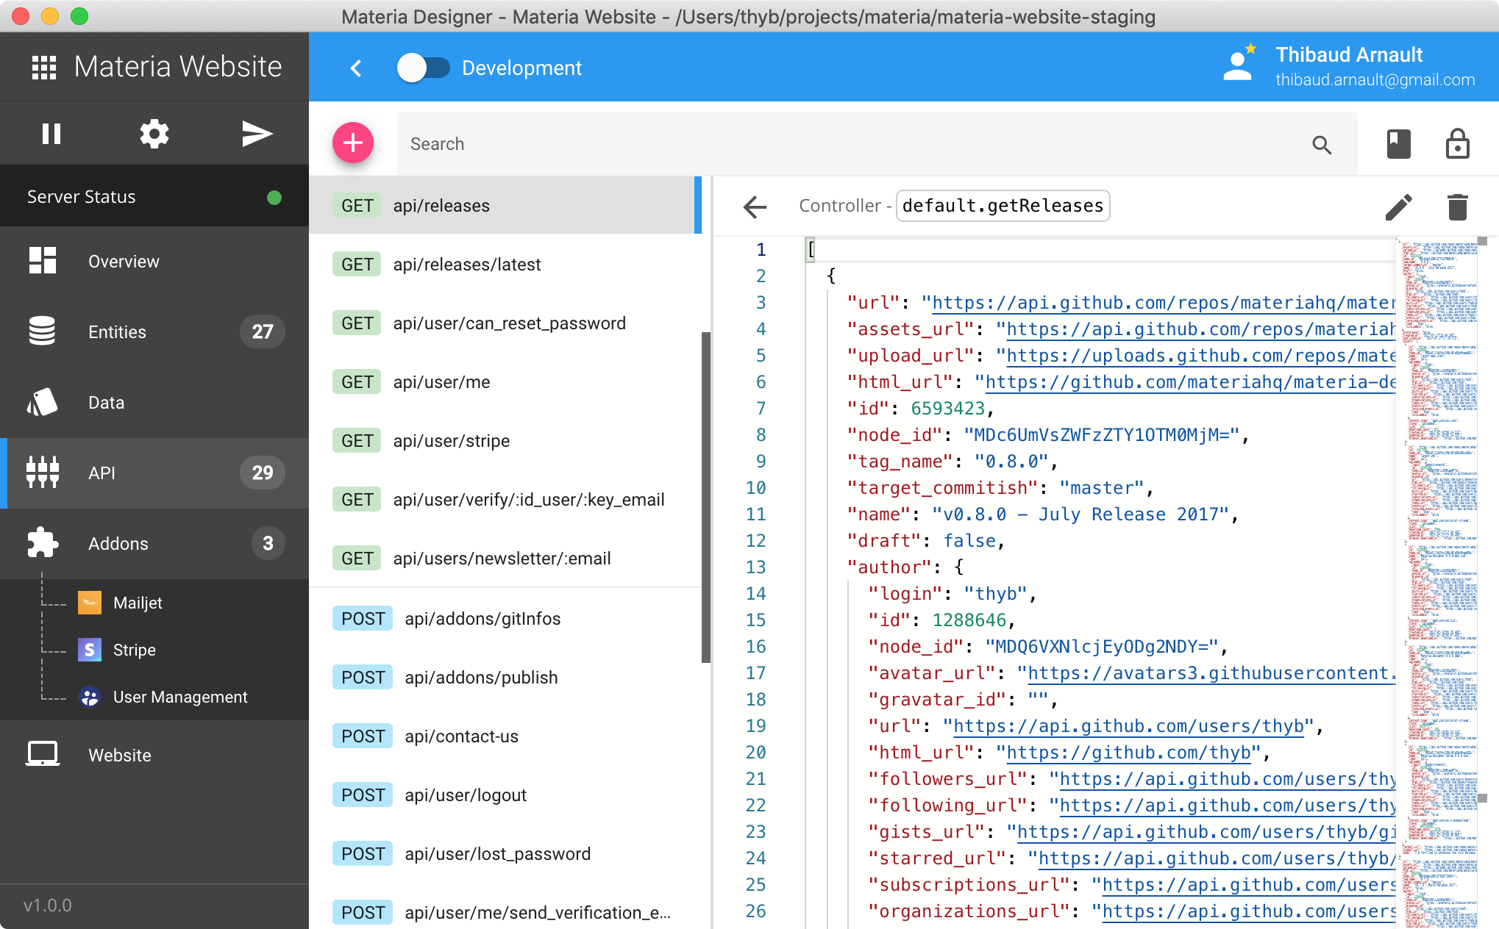Pause the server with the pause icon
Image resolution: width=1499 pixels, height=929 pixels.
click(x=51, y=134)
